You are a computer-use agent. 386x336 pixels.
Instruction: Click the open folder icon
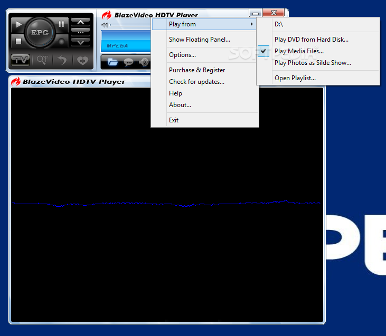112,62
